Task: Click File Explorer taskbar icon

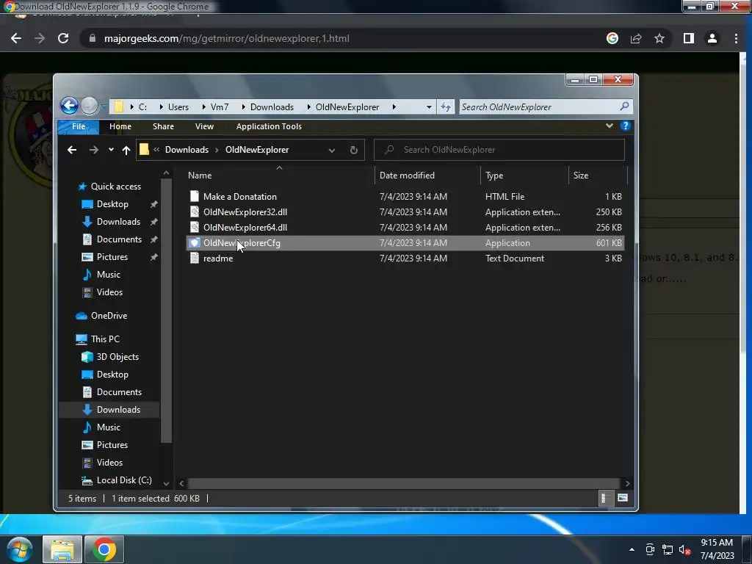Action: coord(62,549)
